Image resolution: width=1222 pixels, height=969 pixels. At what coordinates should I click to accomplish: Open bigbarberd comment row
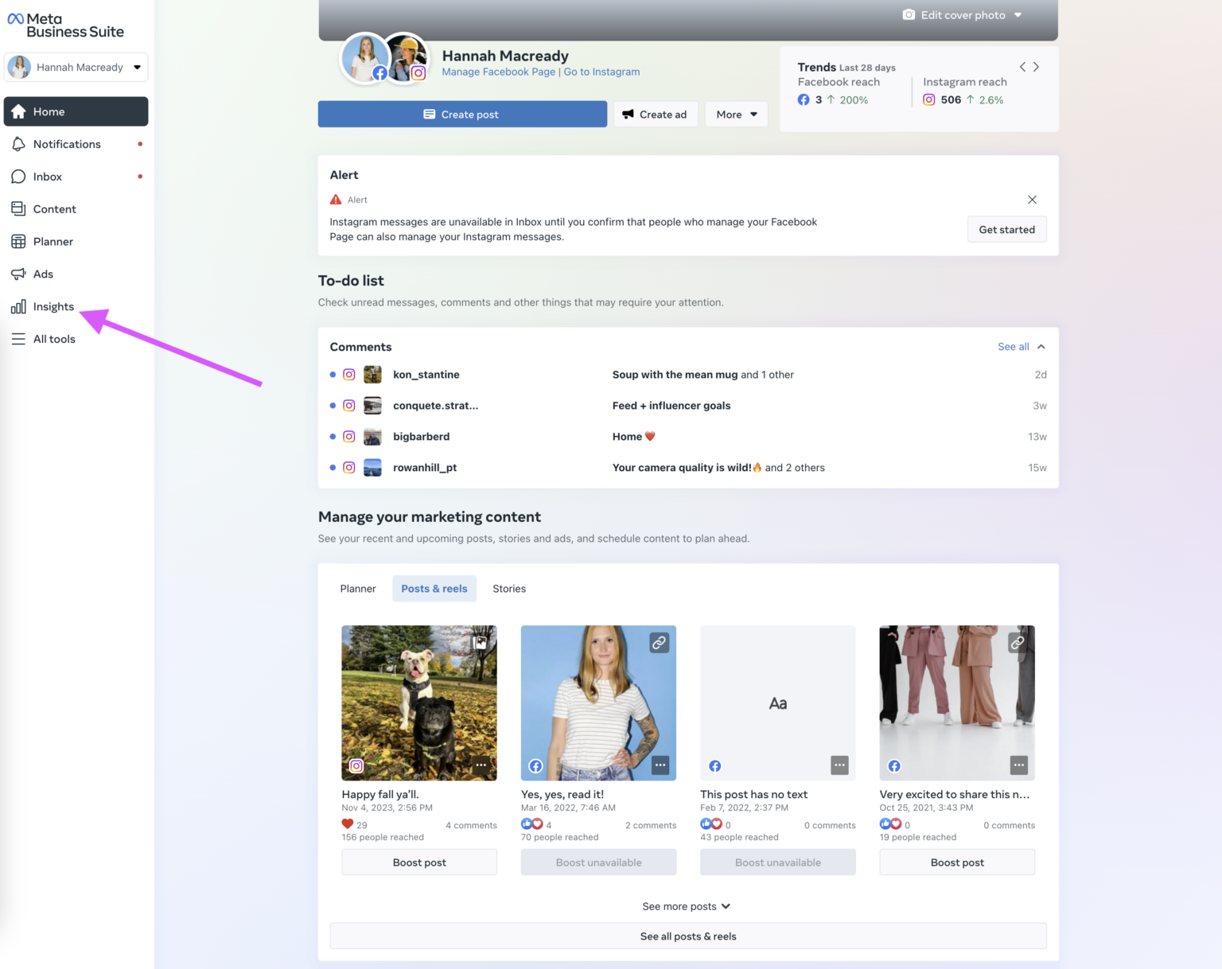tap(688, 437)
